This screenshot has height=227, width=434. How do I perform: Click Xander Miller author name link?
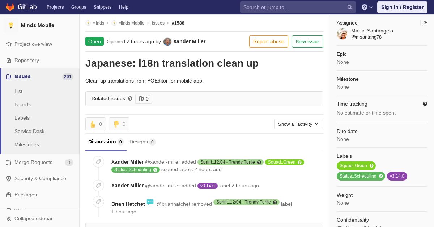[x=190, y=41]
